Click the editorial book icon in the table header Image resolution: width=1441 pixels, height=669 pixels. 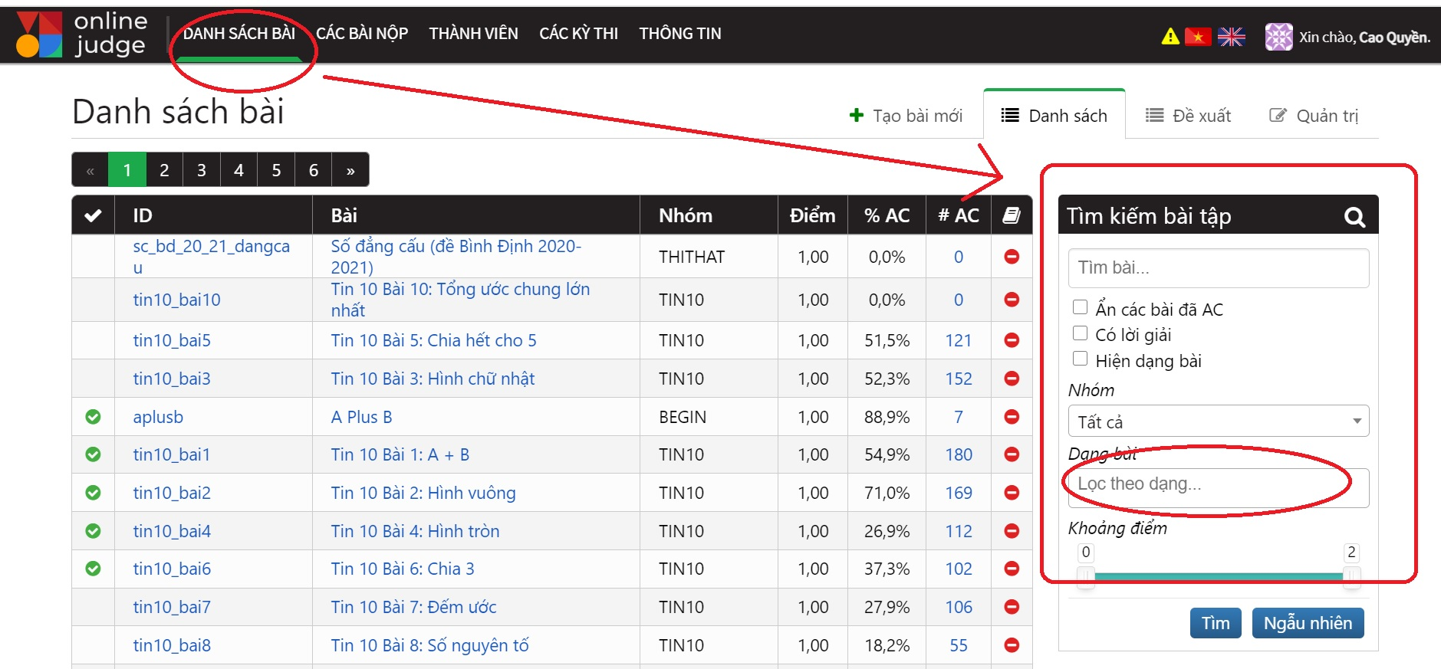[1012, 215]
